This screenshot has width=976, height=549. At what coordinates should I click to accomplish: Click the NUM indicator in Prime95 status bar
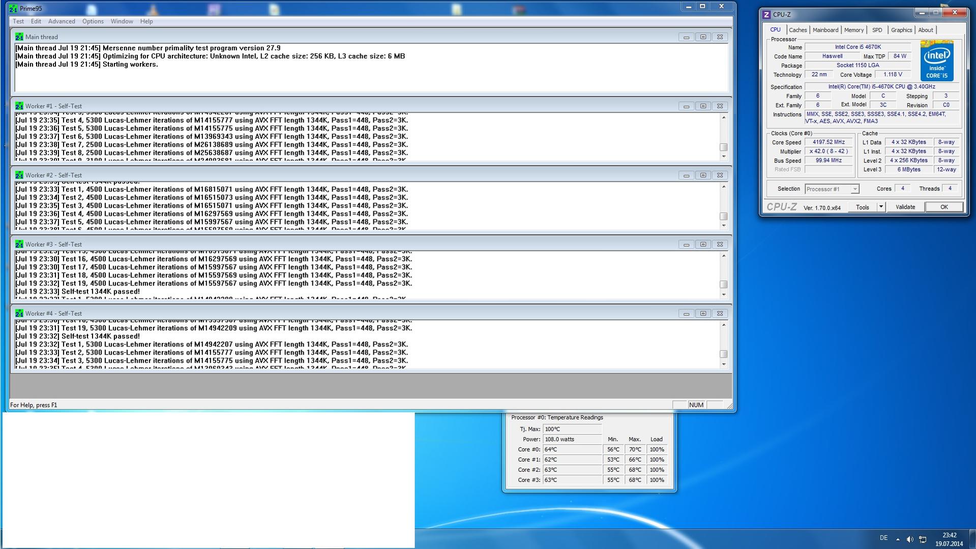(696, 405)
